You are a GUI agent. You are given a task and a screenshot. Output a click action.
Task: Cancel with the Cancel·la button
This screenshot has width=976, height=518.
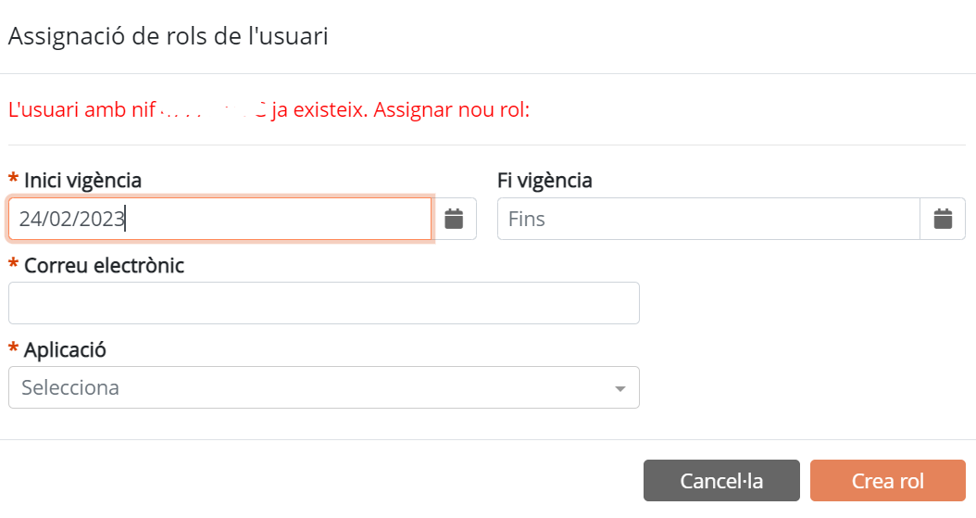pyautogui.click(x=721, y=481)
